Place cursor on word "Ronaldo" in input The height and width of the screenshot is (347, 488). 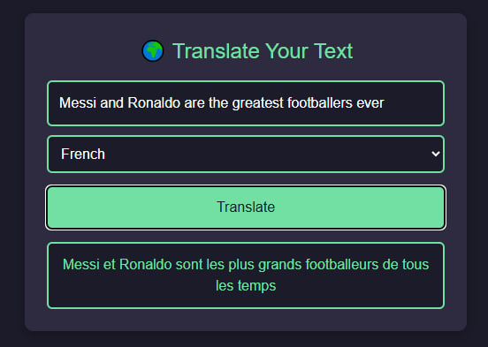coord(154,103)
